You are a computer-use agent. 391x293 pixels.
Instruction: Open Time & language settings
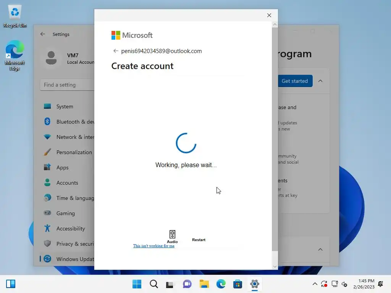(67, 198)
